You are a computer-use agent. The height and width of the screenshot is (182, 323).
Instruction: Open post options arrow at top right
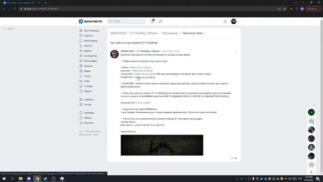(x=236, y=51)
